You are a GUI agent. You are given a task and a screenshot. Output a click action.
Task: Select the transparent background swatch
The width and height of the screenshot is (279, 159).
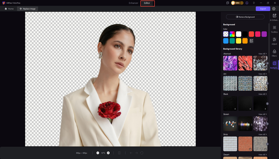[226, 34]
